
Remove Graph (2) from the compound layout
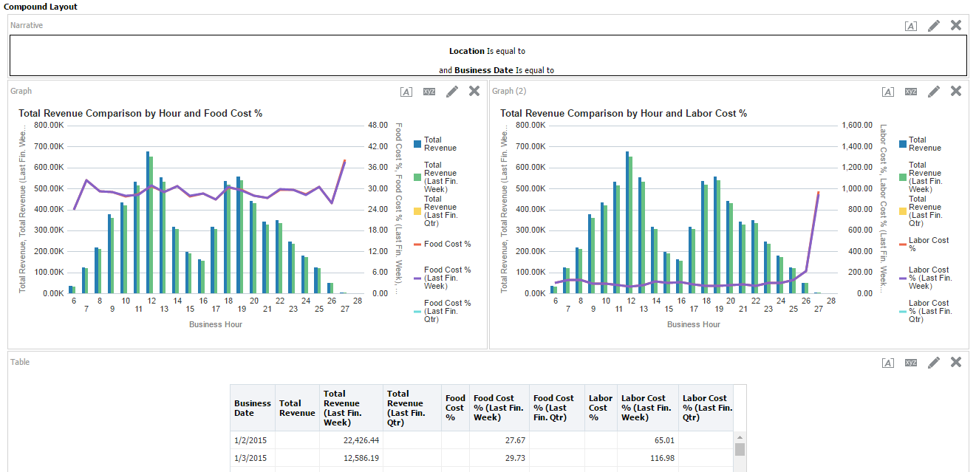pos(955,91)
